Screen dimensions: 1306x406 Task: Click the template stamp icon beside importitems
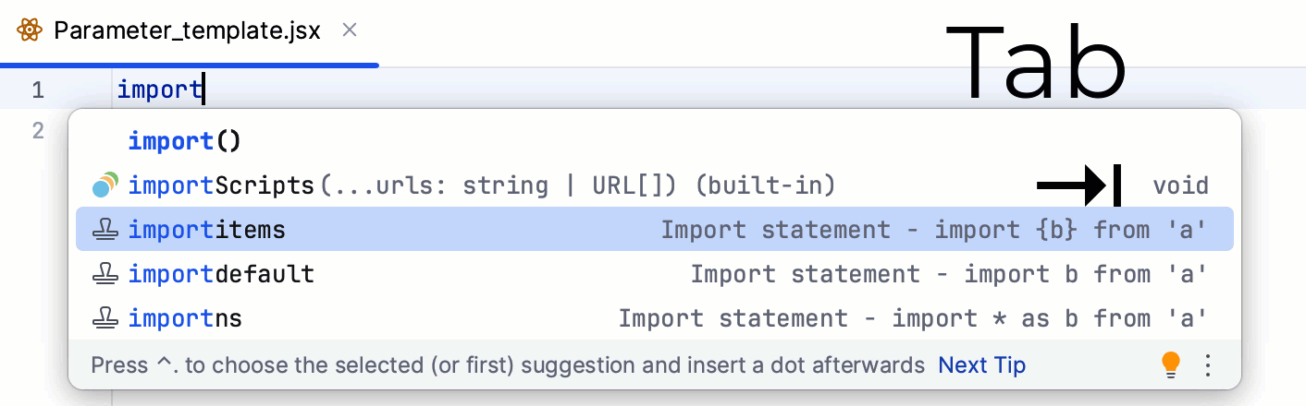pos(105,230)
